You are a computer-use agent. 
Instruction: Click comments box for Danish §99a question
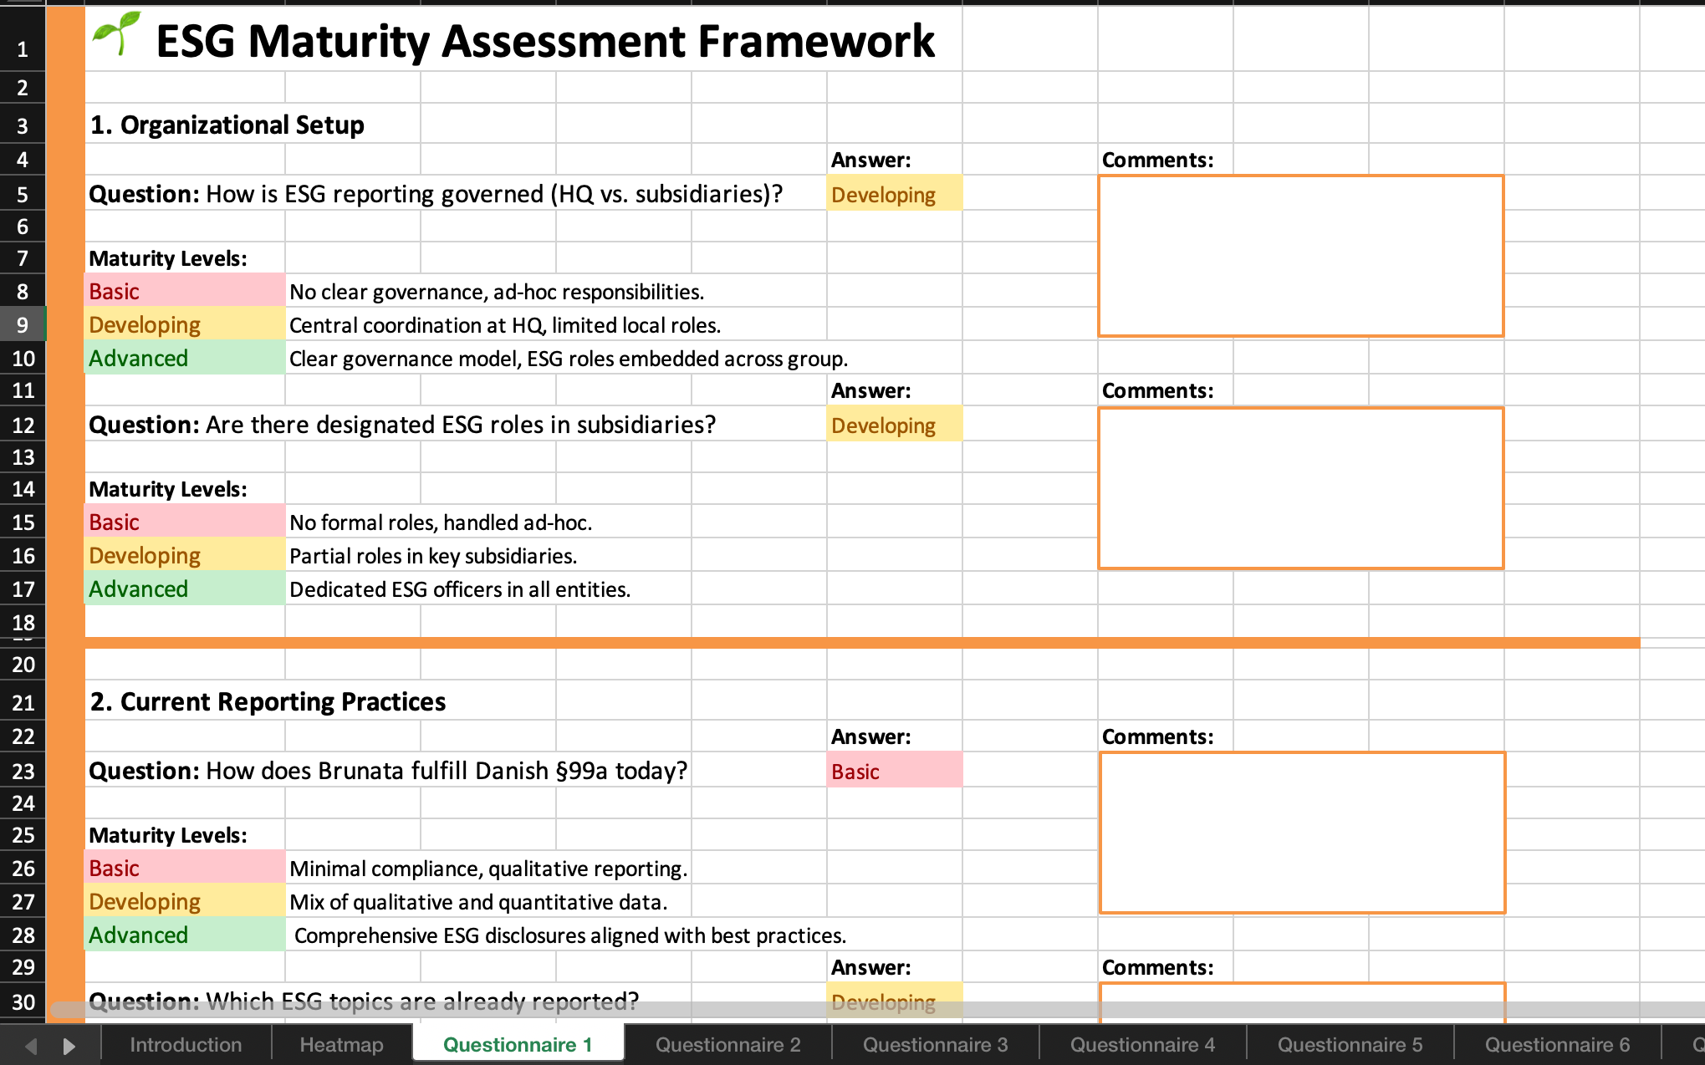click(x=1302, y=833)
